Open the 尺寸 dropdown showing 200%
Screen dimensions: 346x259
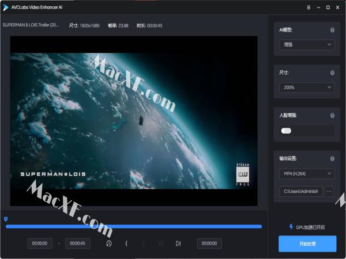coord(307,87)
